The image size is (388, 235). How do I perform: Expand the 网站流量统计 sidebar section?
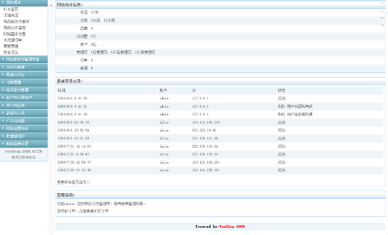(24, 128)
